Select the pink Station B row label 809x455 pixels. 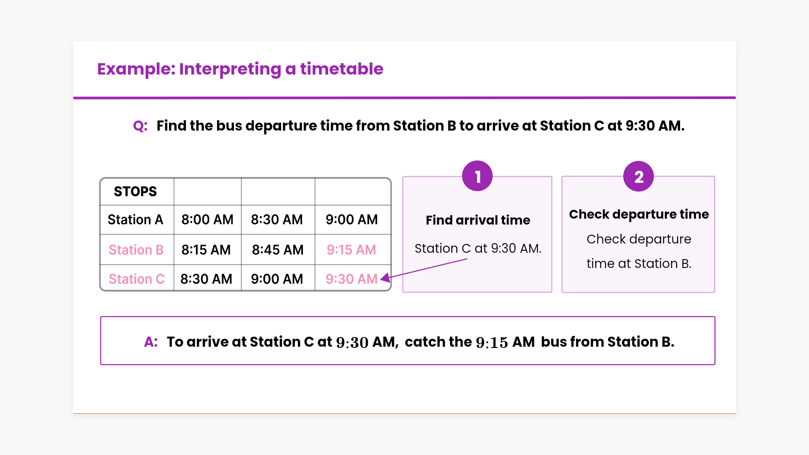coord(136,250)
